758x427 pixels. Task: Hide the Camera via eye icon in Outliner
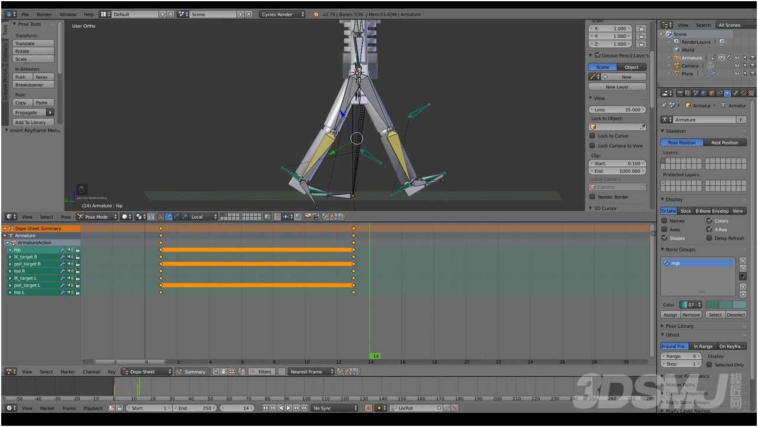click(x=737, y=66)
